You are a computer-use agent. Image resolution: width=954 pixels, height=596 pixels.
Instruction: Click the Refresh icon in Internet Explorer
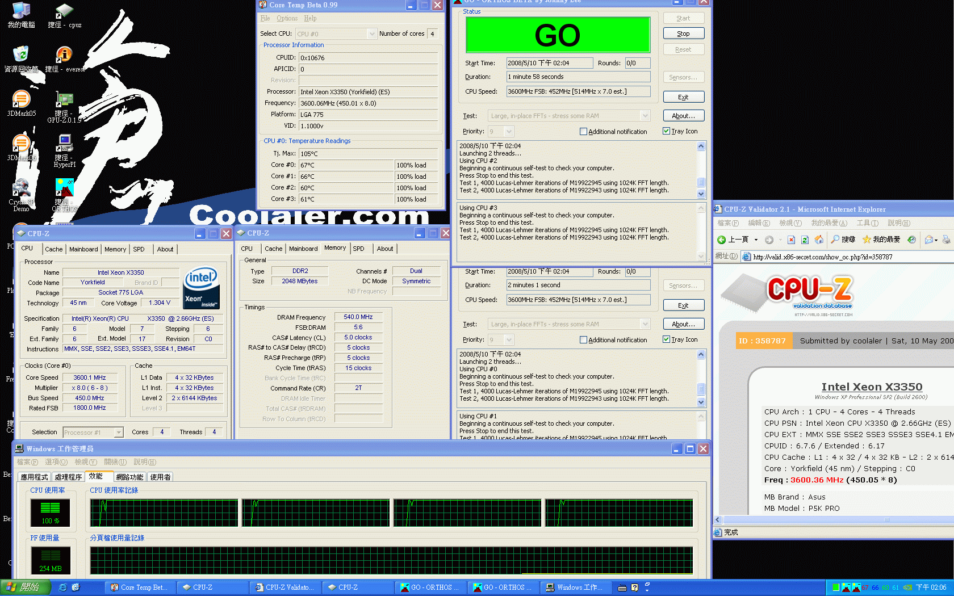[x=805, y=240]
